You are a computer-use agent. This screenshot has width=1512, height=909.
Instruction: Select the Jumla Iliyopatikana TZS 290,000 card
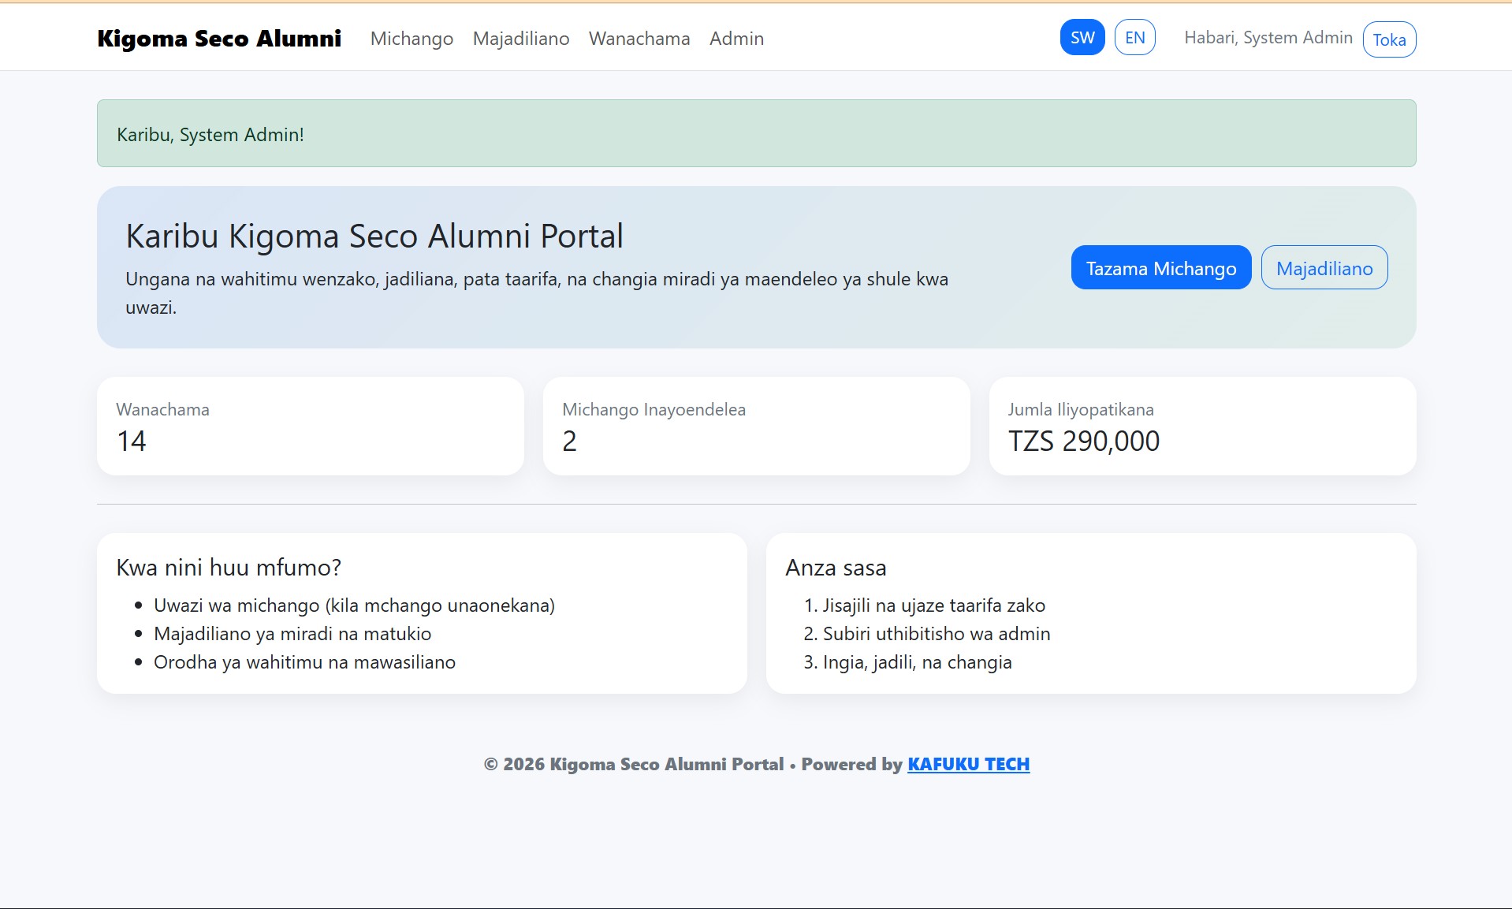[x=1201, y=426]
